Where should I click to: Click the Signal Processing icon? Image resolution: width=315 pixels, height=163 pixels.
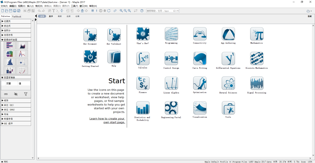(257, 83)
